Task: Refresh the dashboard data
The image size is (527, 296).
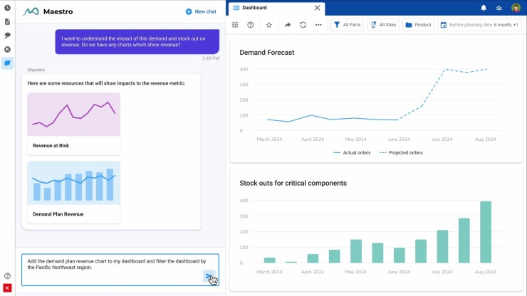Action: (303, 25)
